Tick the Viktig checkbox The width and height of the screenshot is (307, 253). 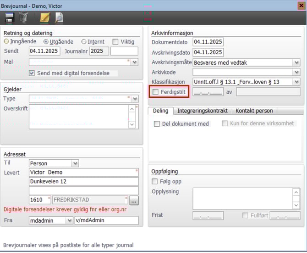coord(115,42)
